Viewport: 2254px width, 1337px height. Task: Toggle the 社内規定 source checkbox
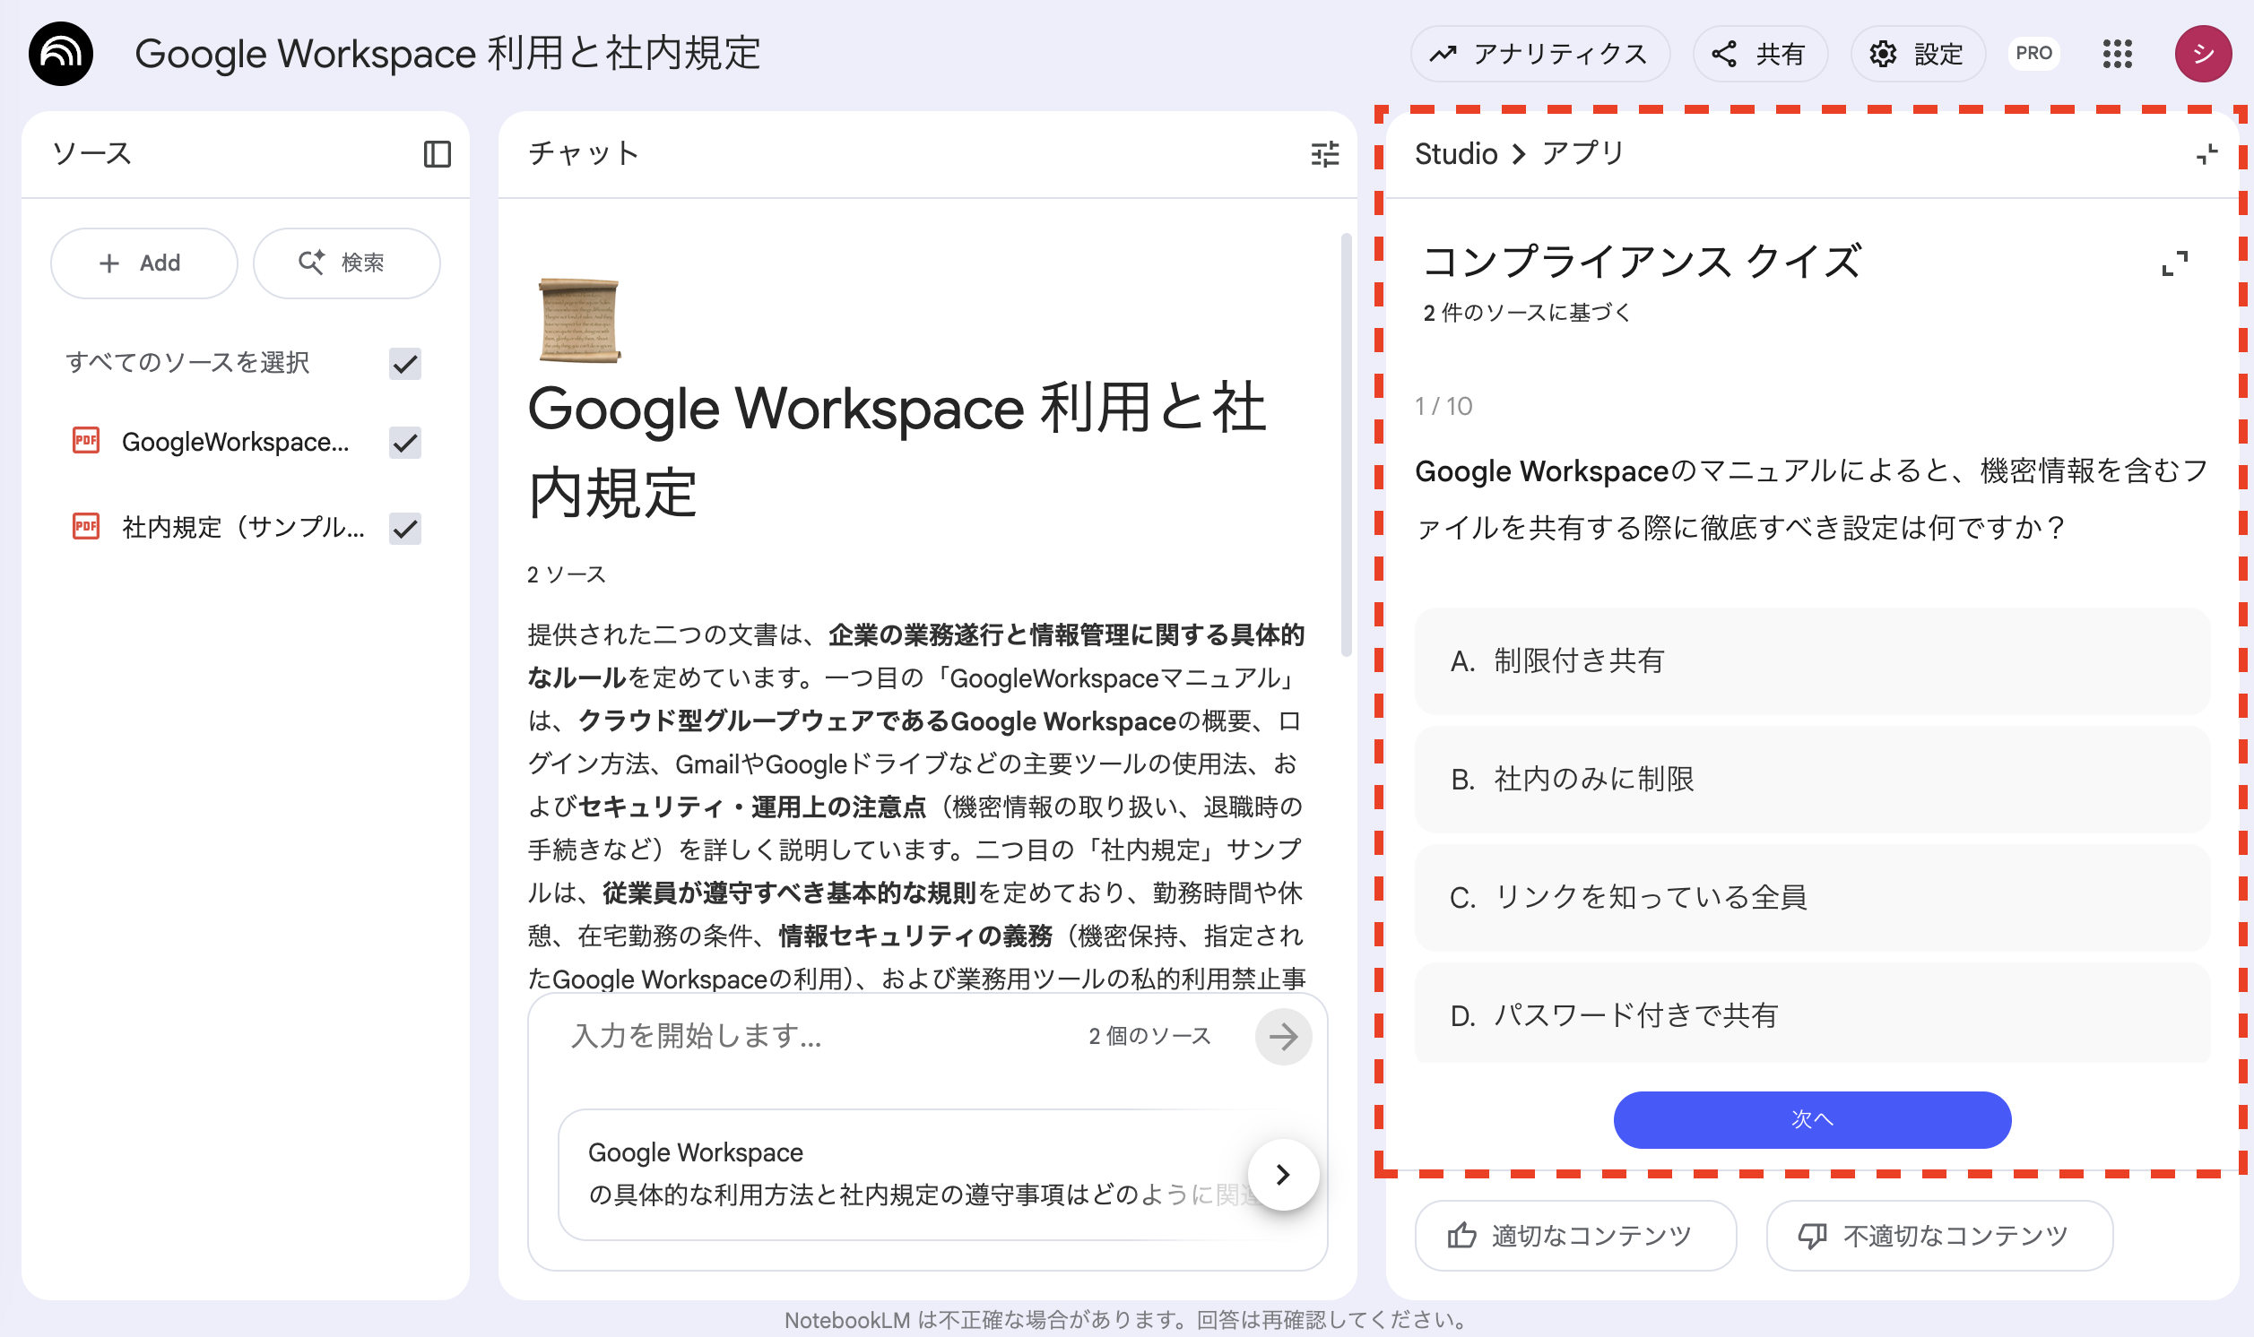[x=405, y=529]
